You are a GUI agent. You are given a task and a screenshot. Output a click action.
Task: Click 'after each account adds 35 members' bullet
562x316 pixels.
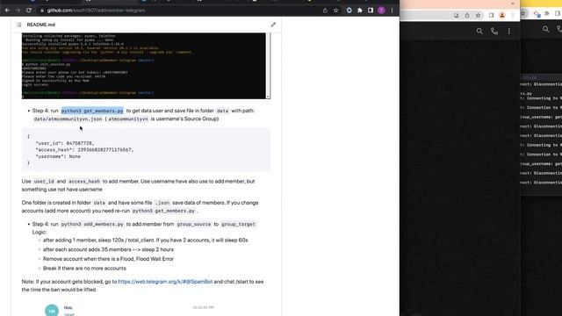coord(108,249)
